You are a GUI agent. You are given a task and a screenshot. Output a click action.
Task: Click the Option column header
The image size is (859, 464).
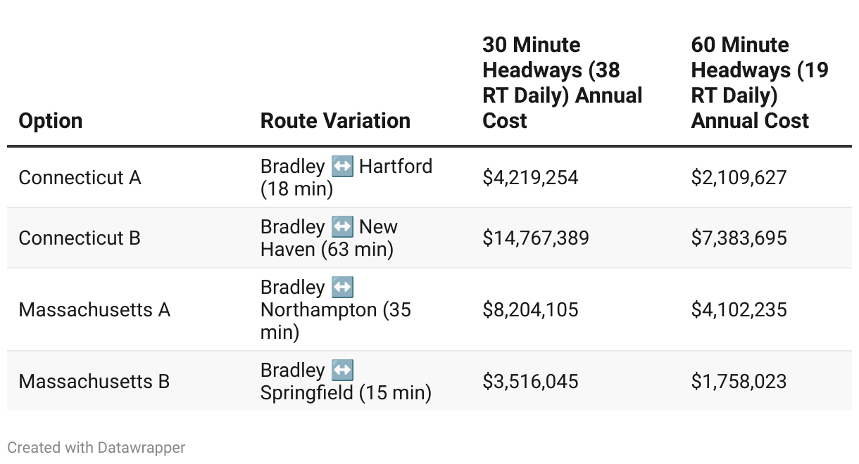(x=51, y=121)
